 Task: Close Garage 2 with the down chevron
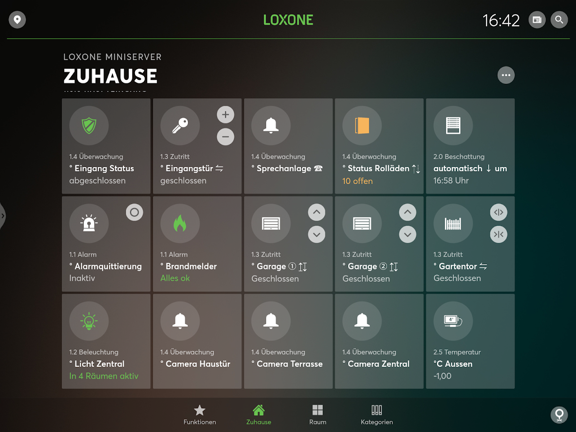tap(408, 234)
